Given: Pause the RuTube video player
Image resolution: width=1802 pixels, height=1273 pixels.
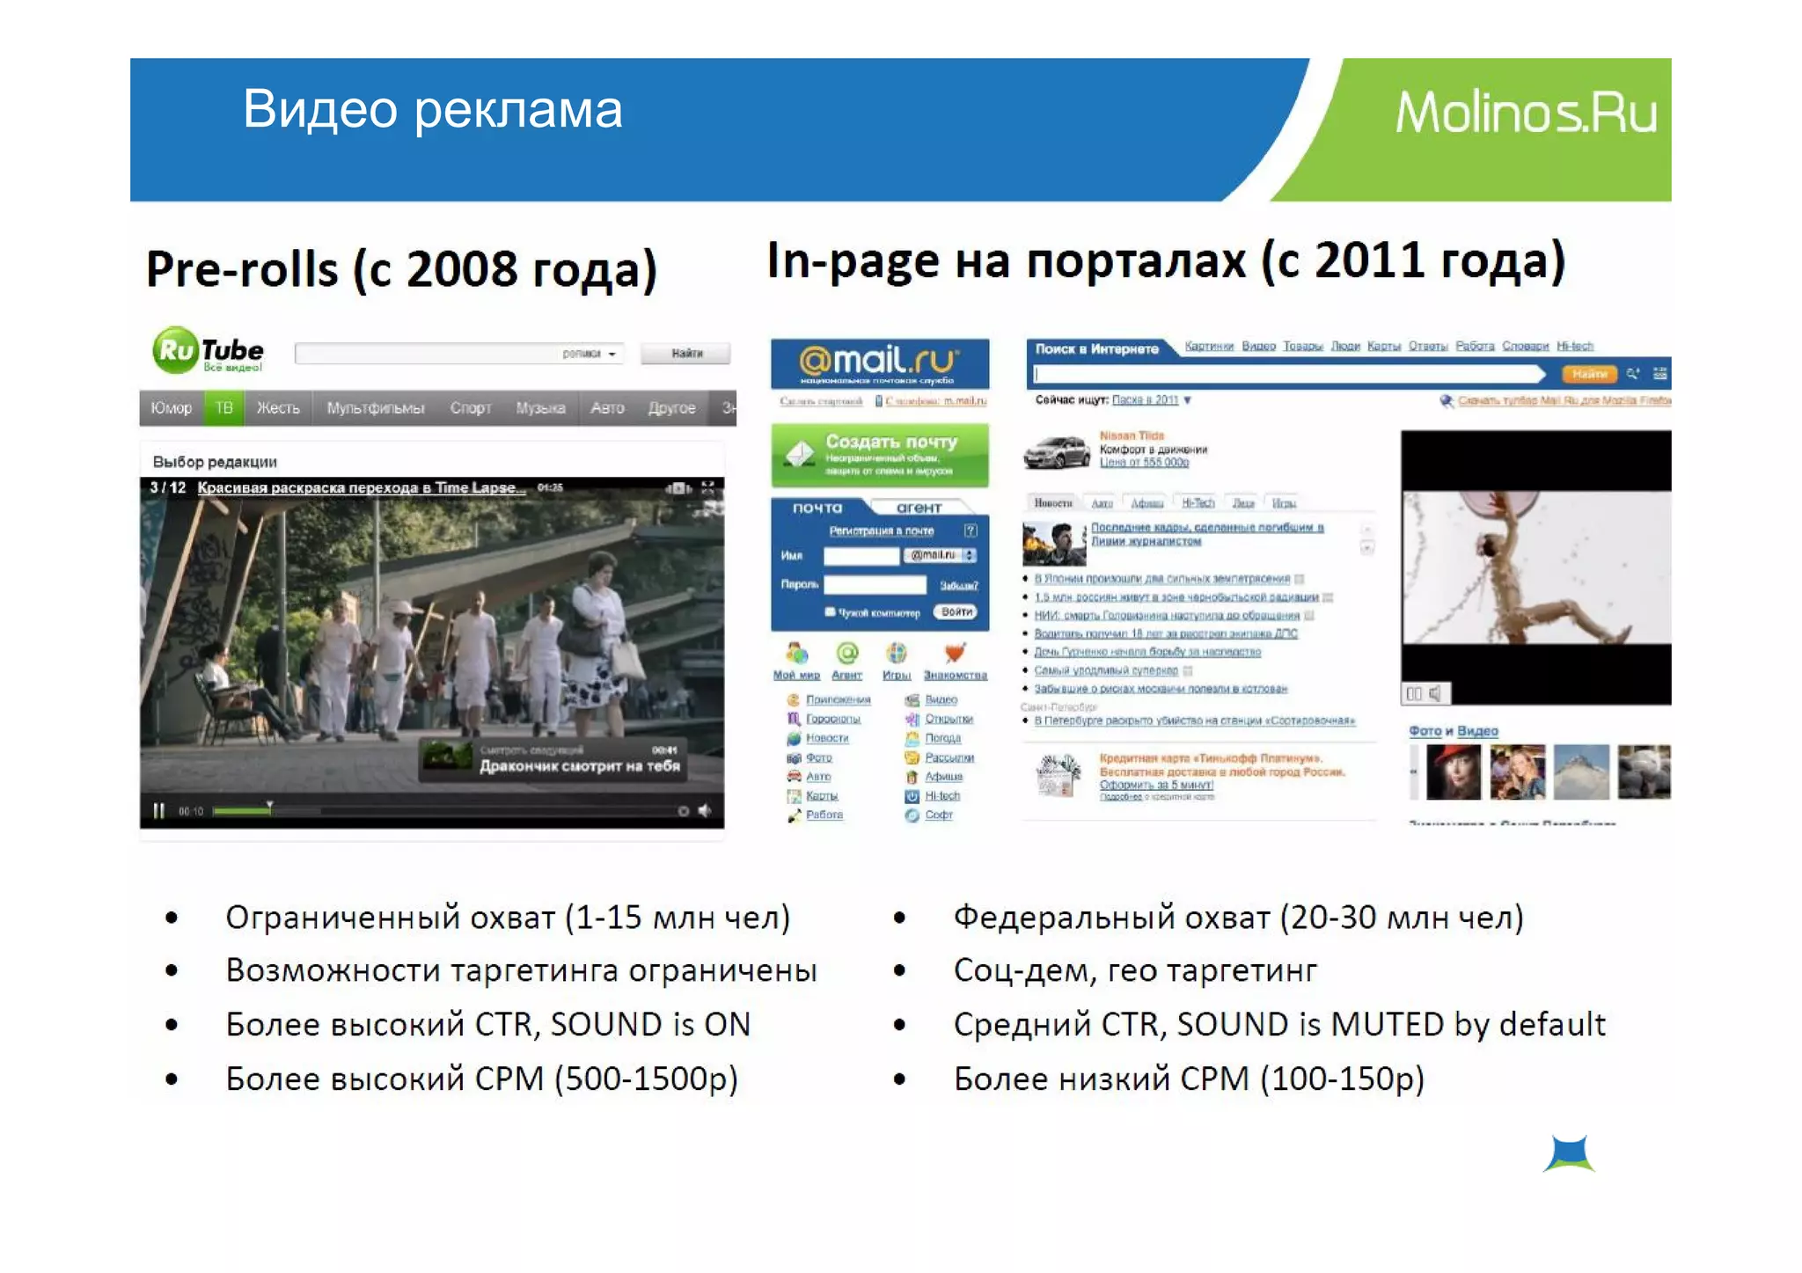Looking at the screenshot, I should pyautogui.click(x=158, y=810).
